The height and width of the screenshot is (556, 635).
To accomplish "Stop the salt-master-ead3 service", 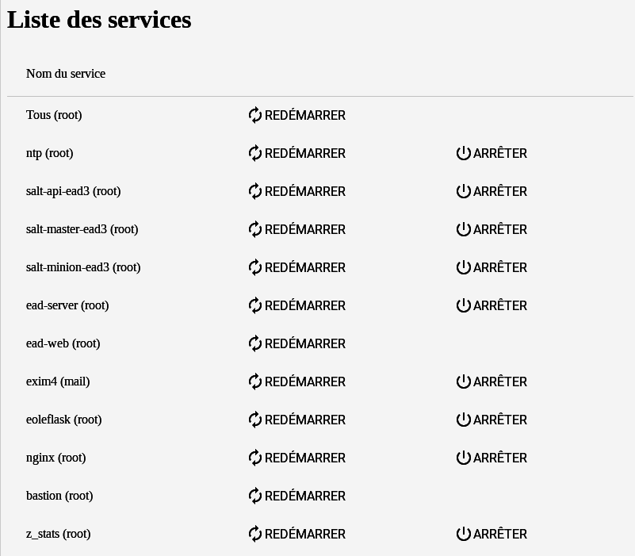I will (x=492, y=229).
